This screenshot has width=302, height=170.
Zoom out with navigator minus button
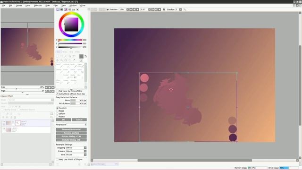click(x=46, y=87)
